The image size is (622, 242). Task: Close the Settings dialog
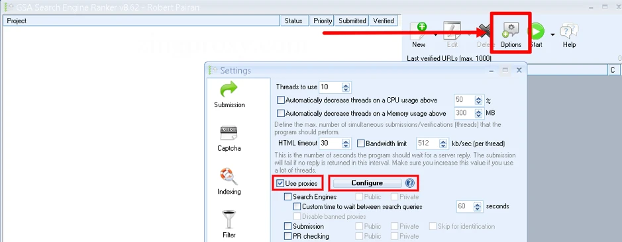point(519,70)
